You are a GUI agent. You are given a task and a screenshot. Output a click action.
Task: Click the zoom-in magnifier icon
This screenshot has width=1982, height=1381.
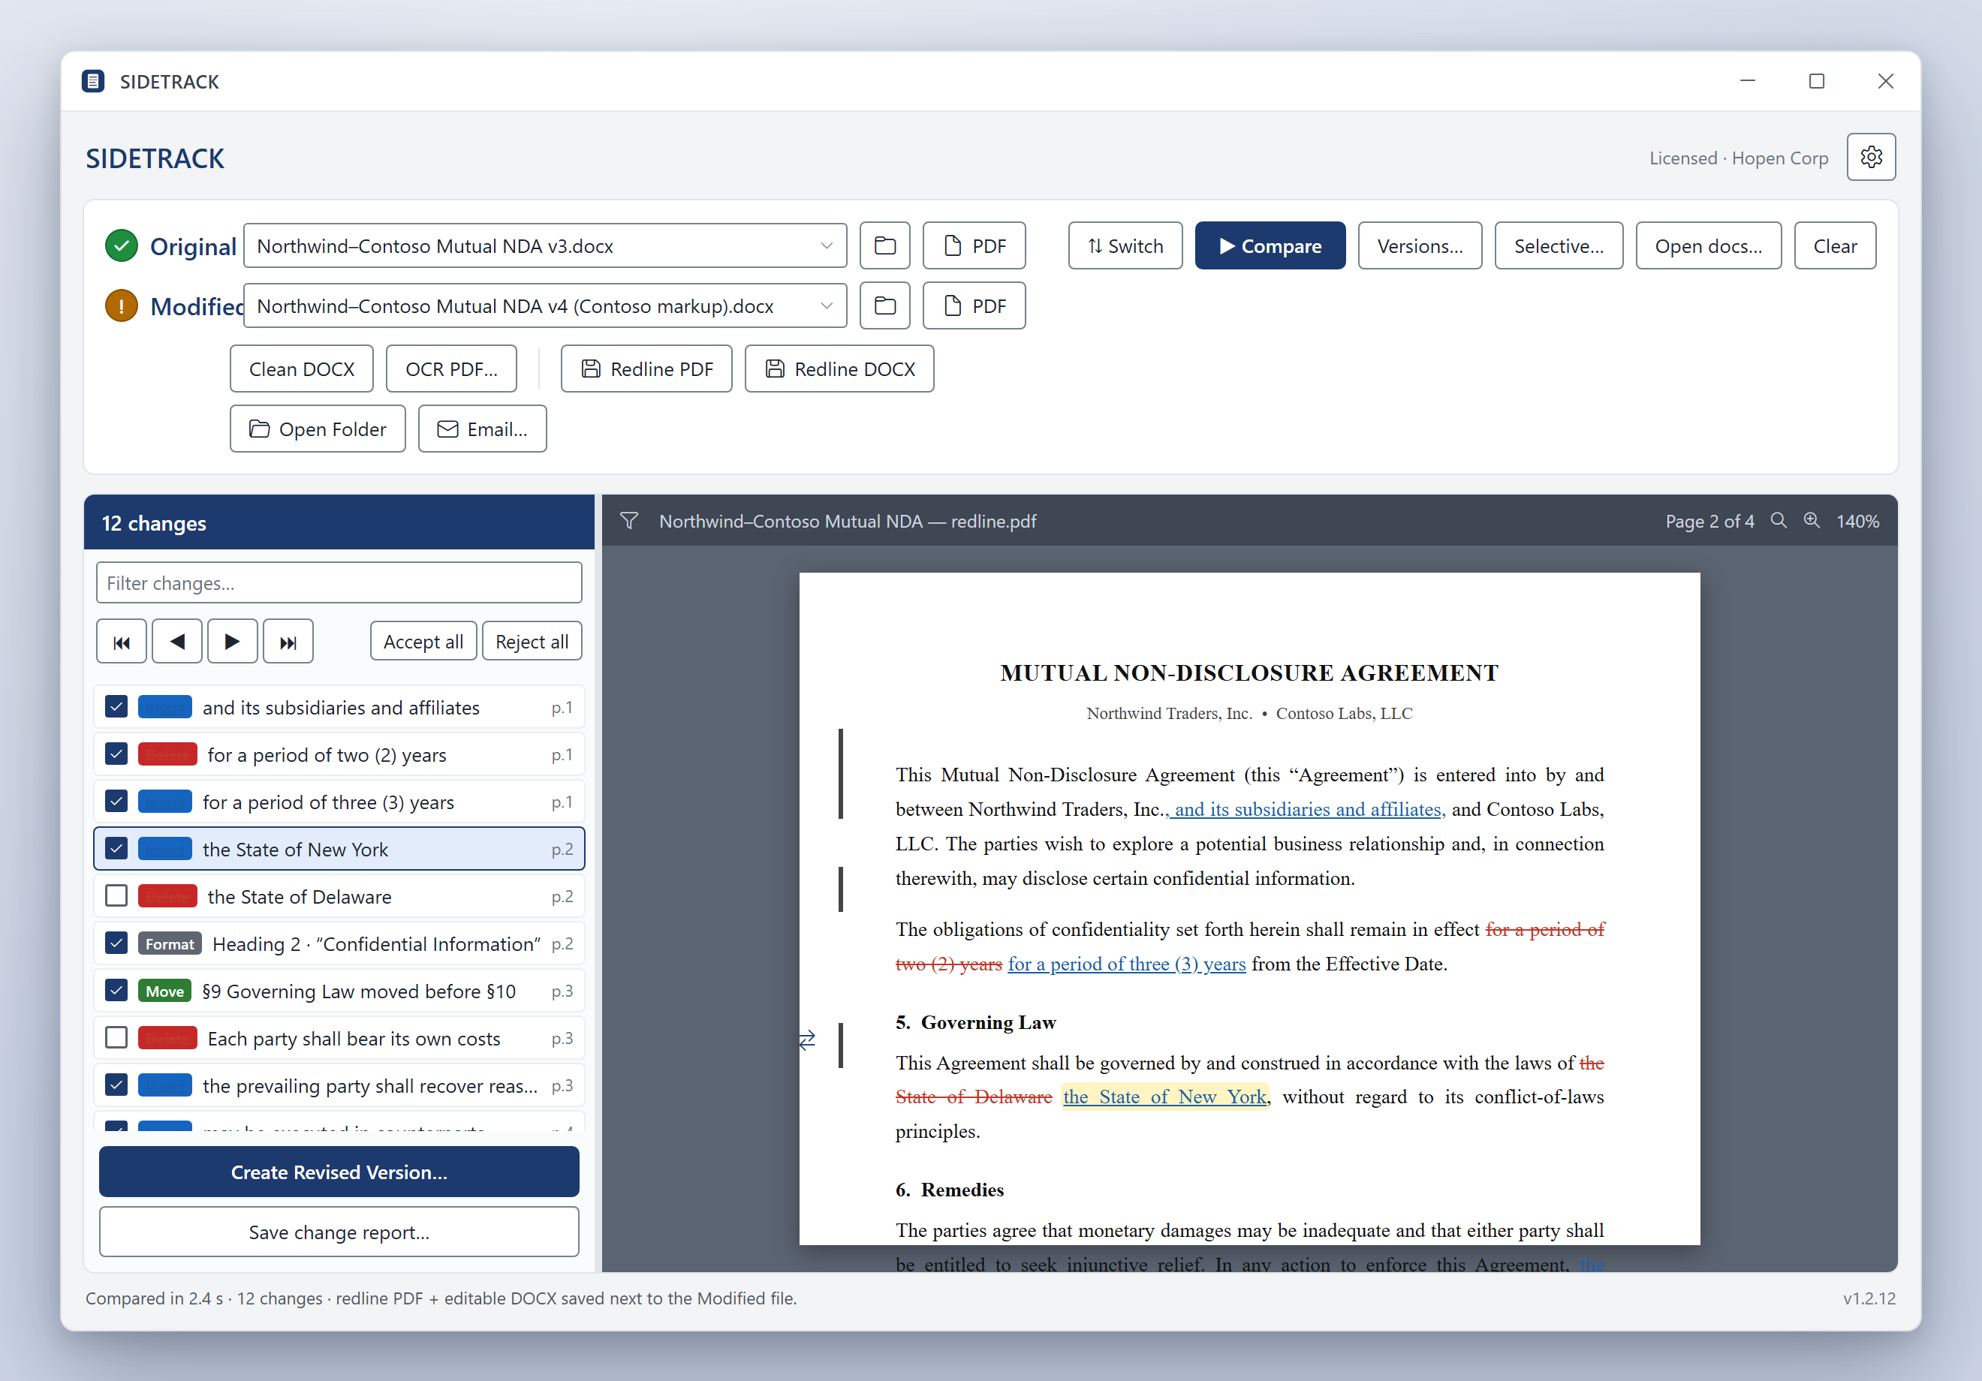[x=1811, y=520]
